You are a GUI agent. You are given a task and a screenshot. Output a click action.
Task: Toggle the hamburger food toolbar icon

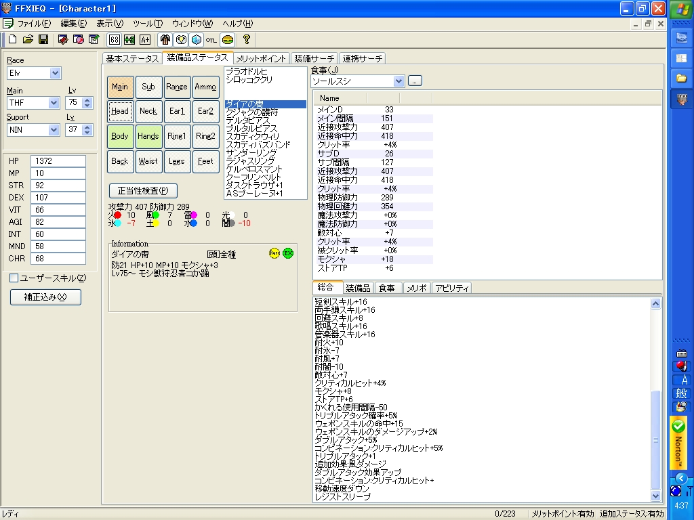click(228, 39)
